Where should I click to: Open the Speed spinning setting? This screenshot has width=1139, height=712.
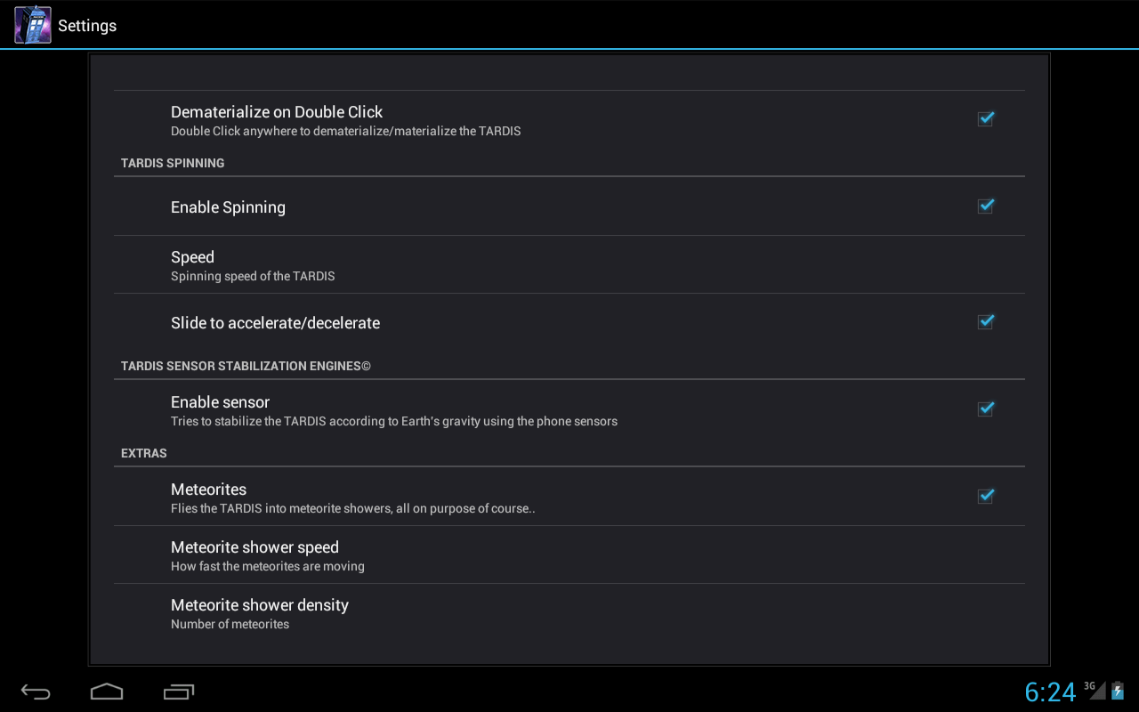pos(569,264)
